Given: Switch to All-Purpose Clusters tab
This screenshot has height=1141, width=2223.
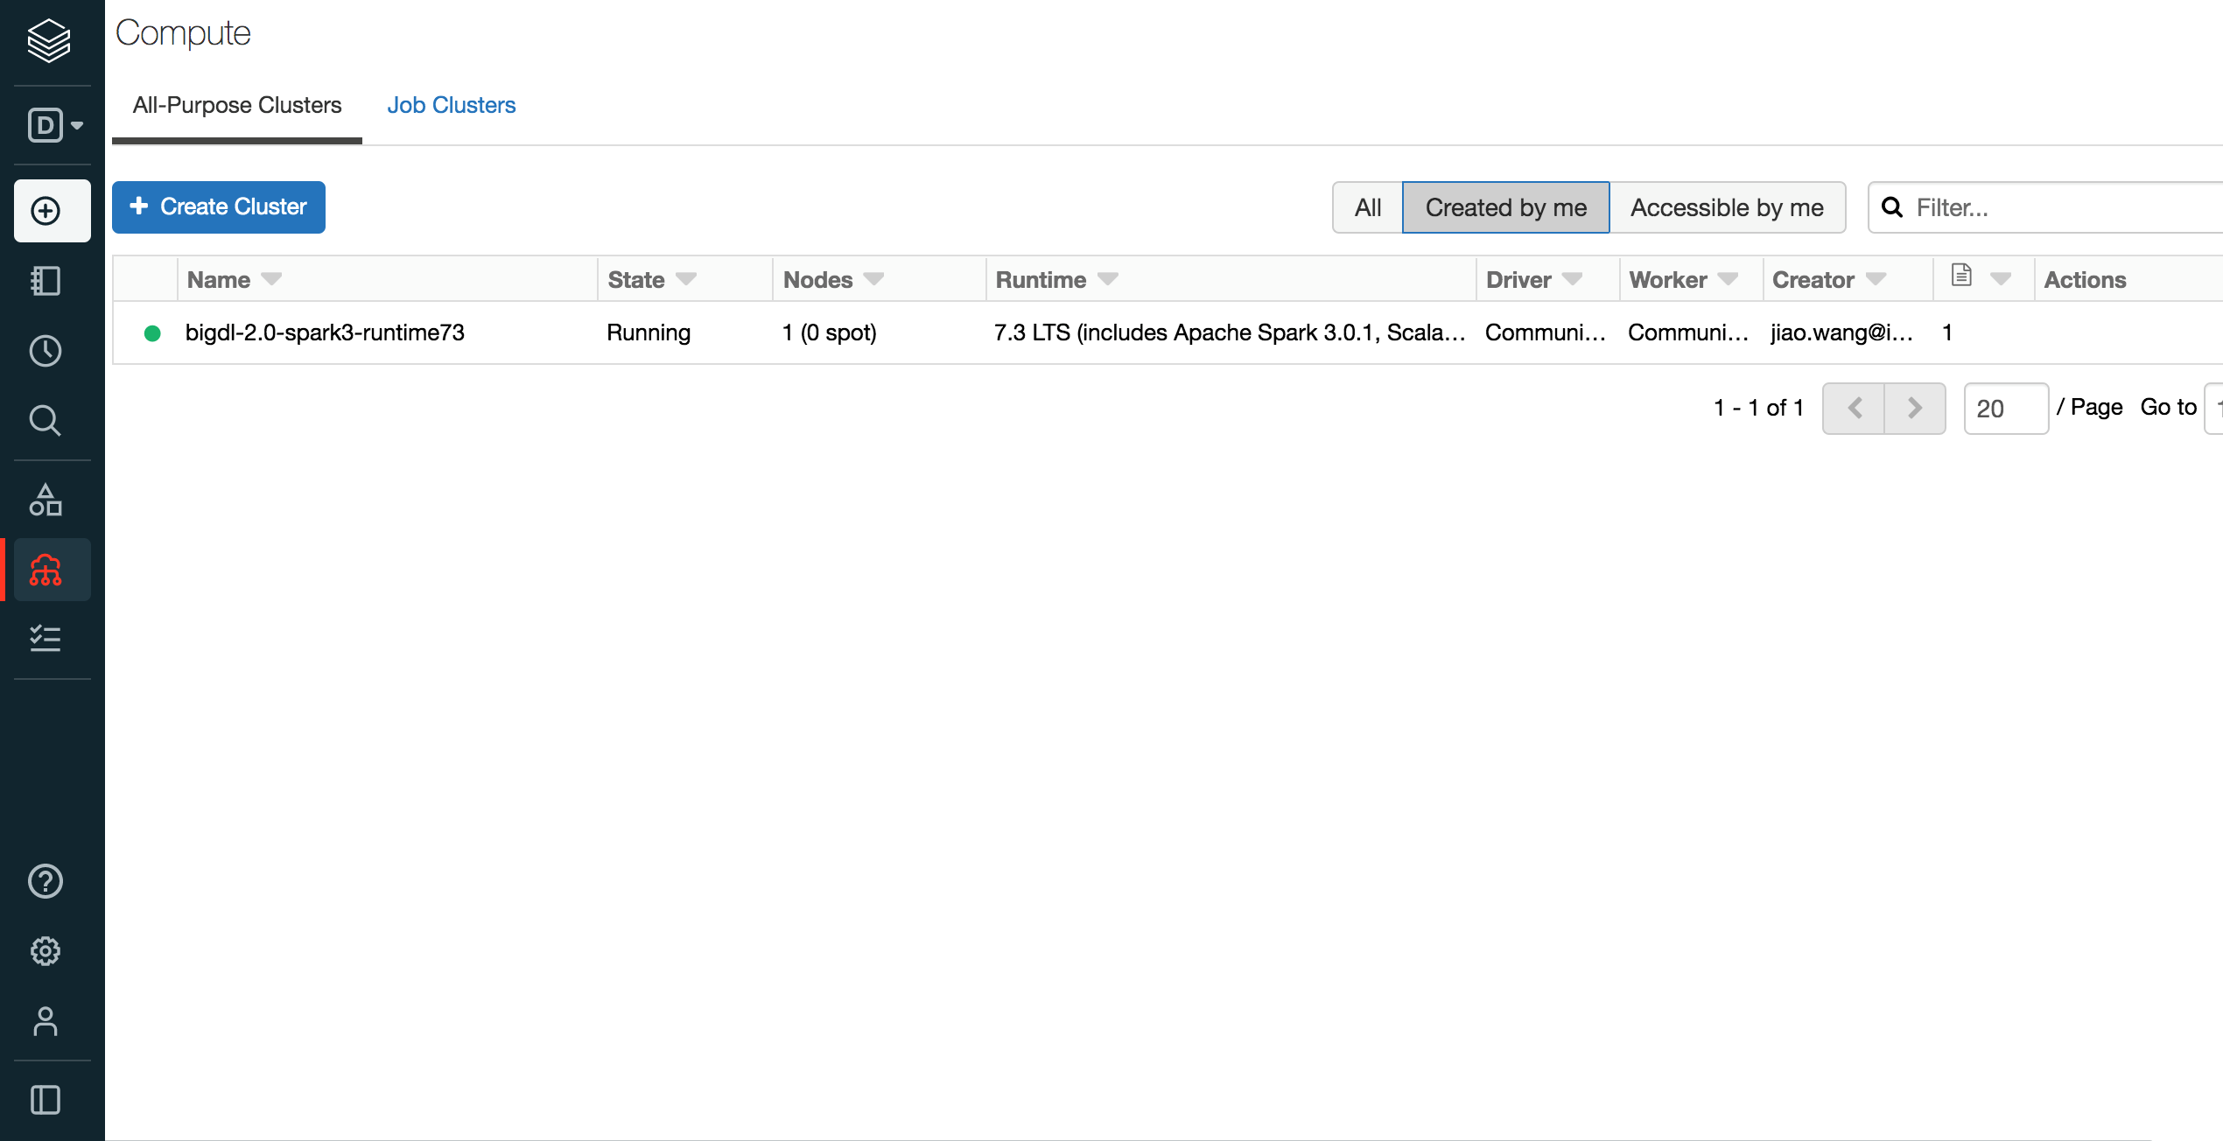Looking at the screenshot, I should click(236, 105).
